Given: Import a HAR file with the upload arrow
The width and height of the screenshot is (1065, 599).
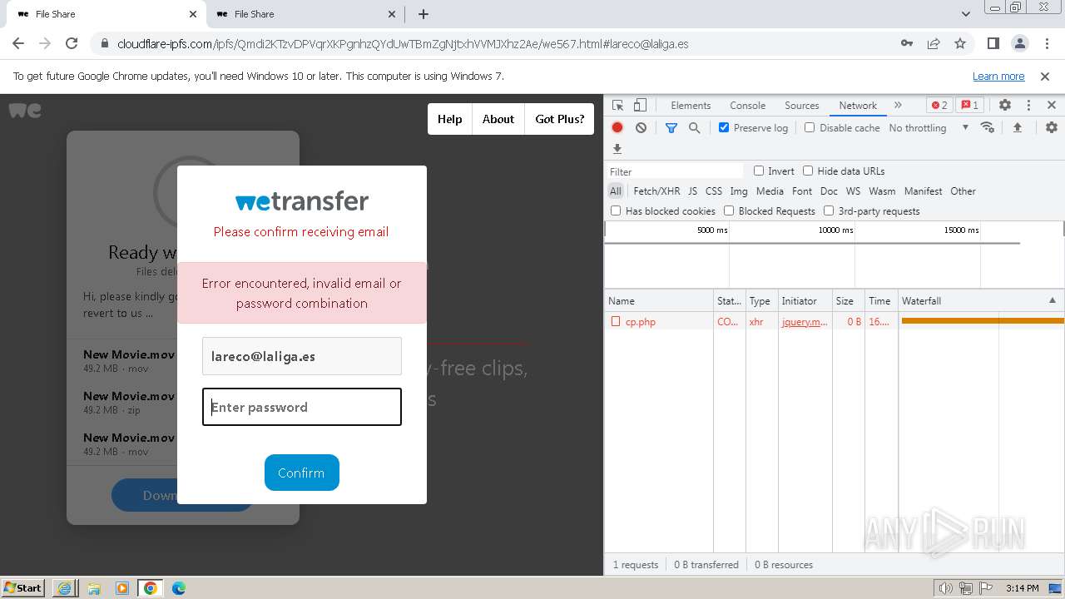Looking at the screenshot, I should [x=1017, y=127].
